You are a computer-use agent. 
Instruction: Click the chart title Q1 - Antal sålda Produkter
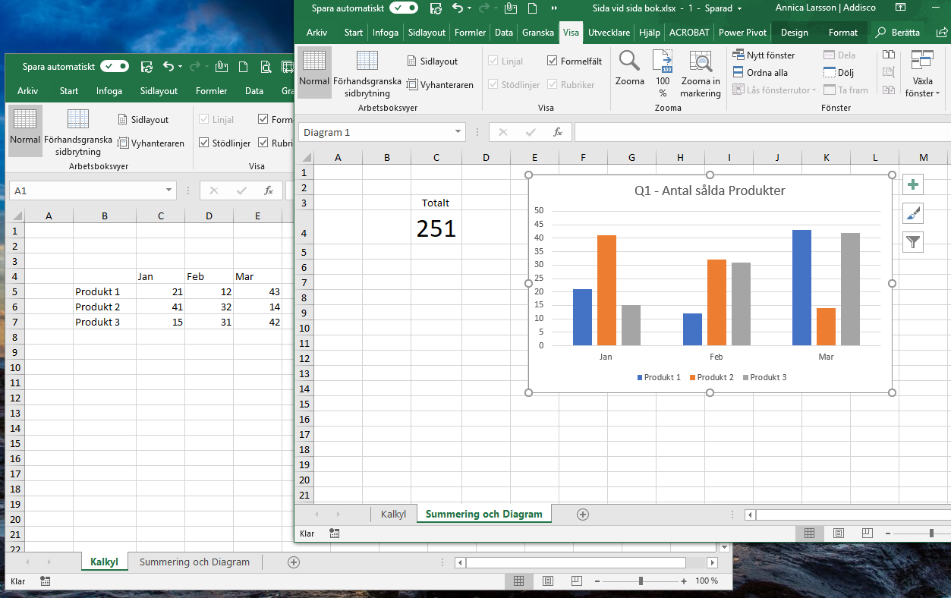tap(710, 190)
